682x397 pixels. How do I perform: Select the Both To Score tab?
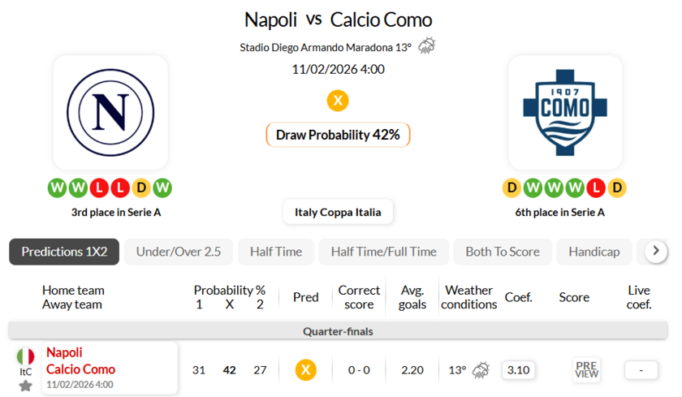point(503,252)
